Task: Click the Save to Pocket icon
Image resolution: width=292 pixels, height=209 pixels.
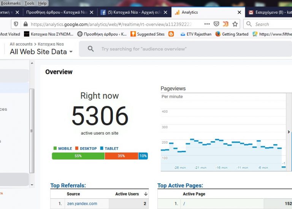Action: [x=216, y=24]
